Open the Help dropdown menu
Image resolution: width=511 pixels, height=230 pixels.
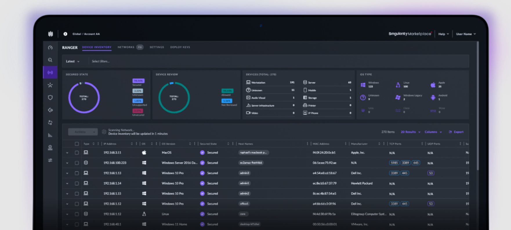[x=443, y=34]
